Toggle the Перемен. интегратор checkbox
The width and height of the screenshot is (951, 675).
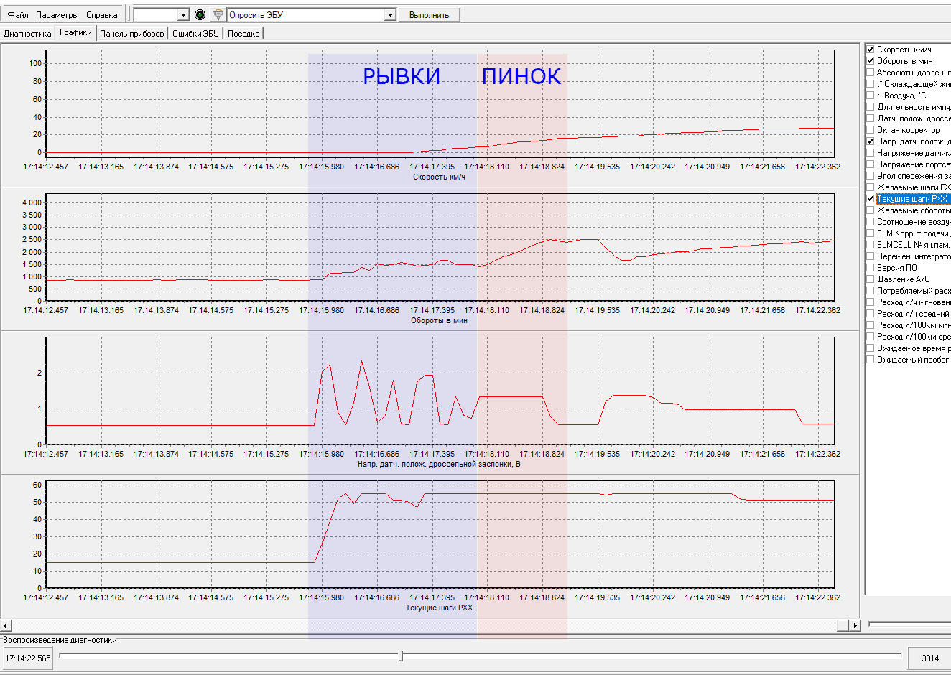(870, 256)
